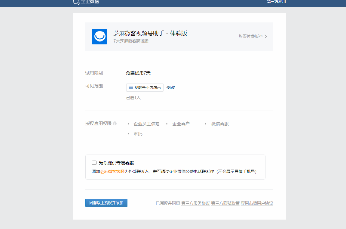Click the chevron next to 购买付费版本
This screenshot has width=346, height=229.
[x=266, y=36]
